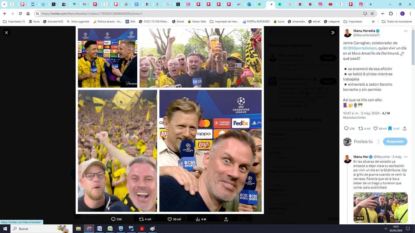Open the 'Todos los marcadores' folder
This screenshot has width=415, height=233.
tap(397, 21)
